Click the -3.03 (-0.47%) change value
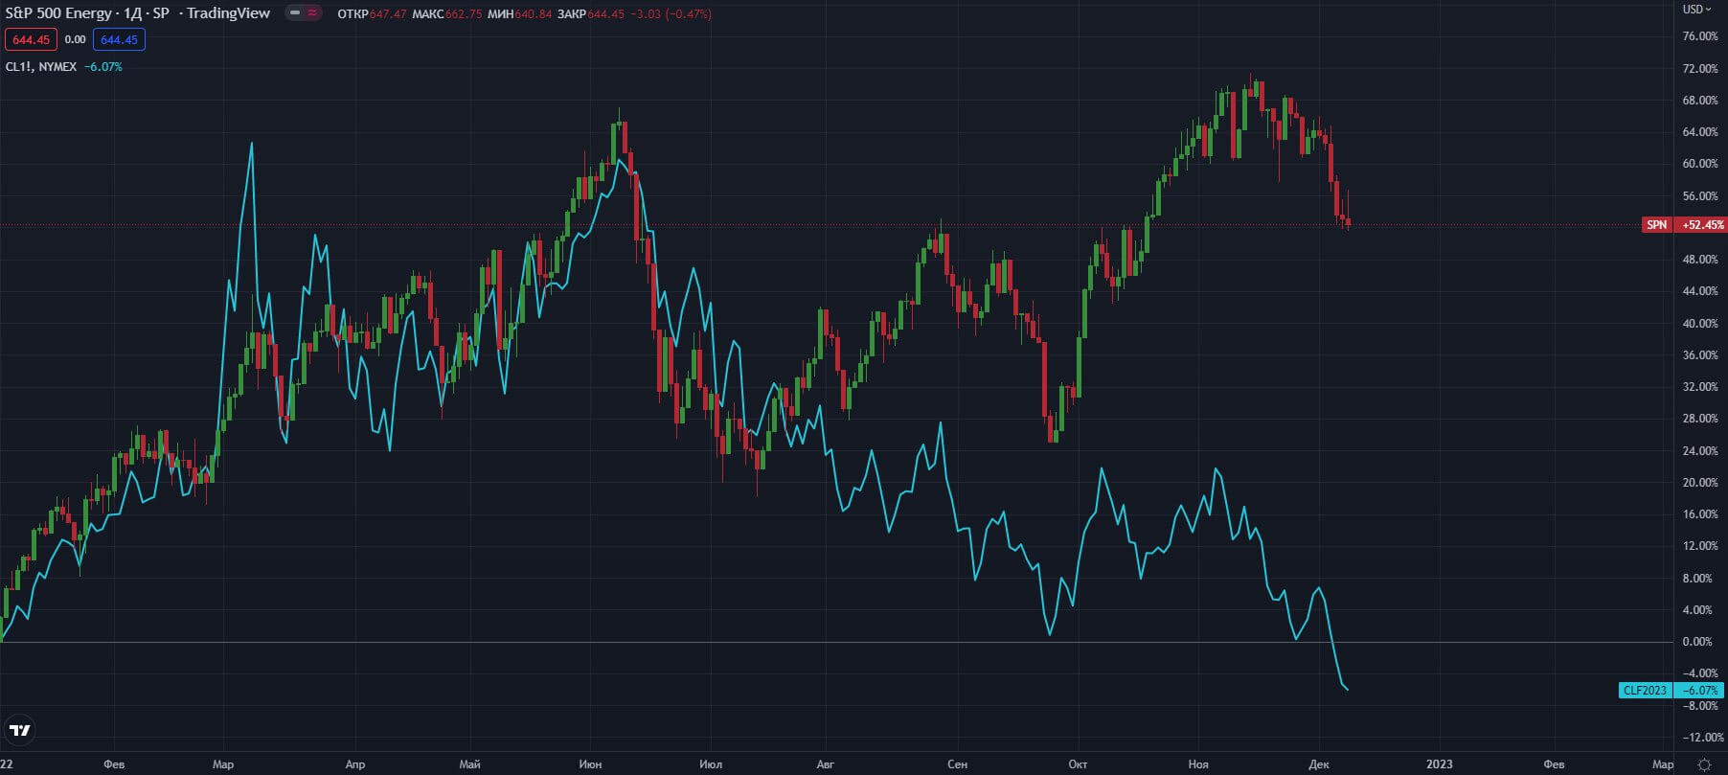Screen dimensions: 1728x775 coord(671,14)
